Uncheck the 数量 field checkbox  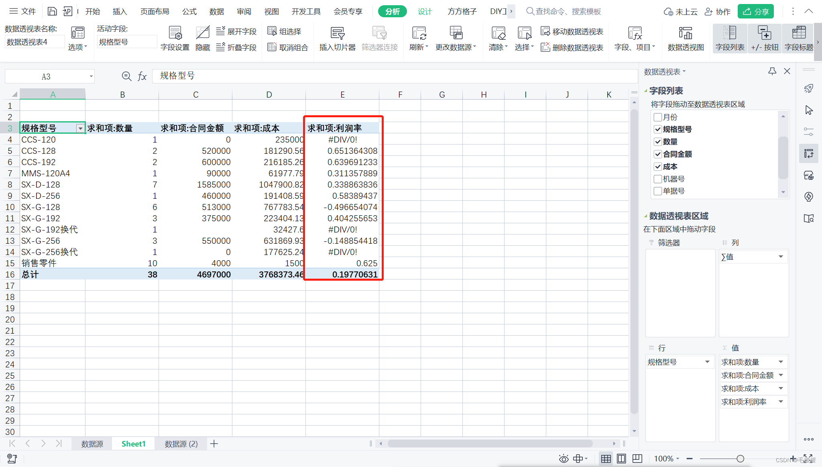[x=658, y=142]
